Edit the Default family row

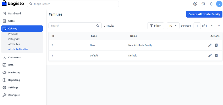[210, 55]
